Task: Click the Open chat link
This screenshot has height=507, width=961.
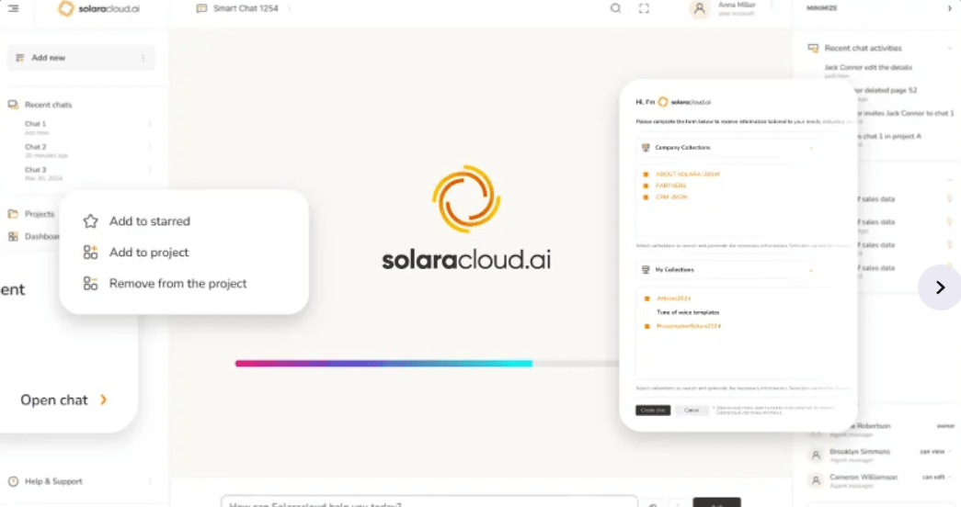Action: 63,400
